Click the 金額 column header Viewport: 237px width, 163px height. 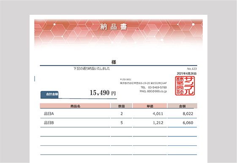(x=182, y=106)
